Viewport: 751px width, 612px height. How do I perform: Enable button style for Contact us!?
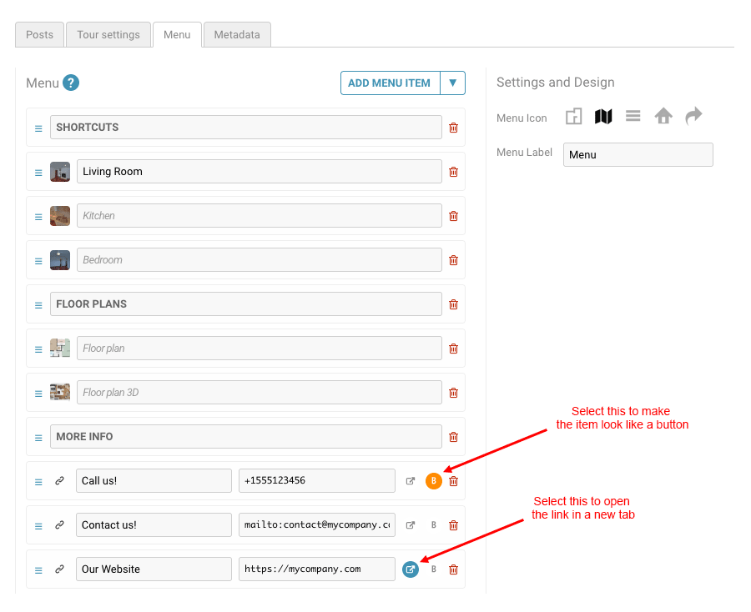click(433, 525)
